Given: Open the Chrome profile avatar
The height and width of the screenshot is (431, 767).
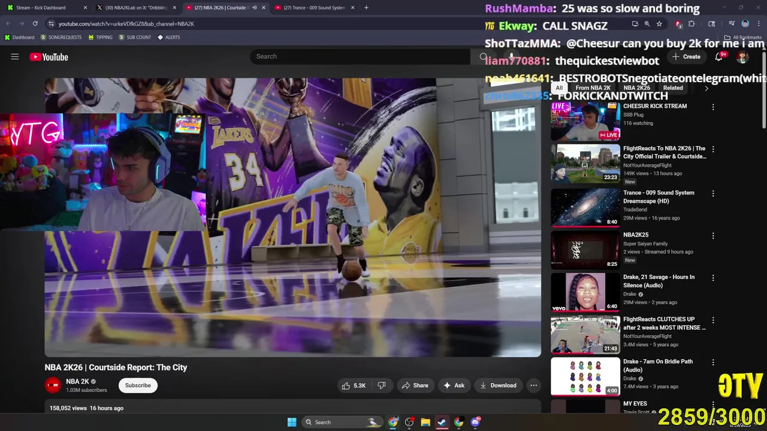Looking at the screenshot, I should coord(745,23).
